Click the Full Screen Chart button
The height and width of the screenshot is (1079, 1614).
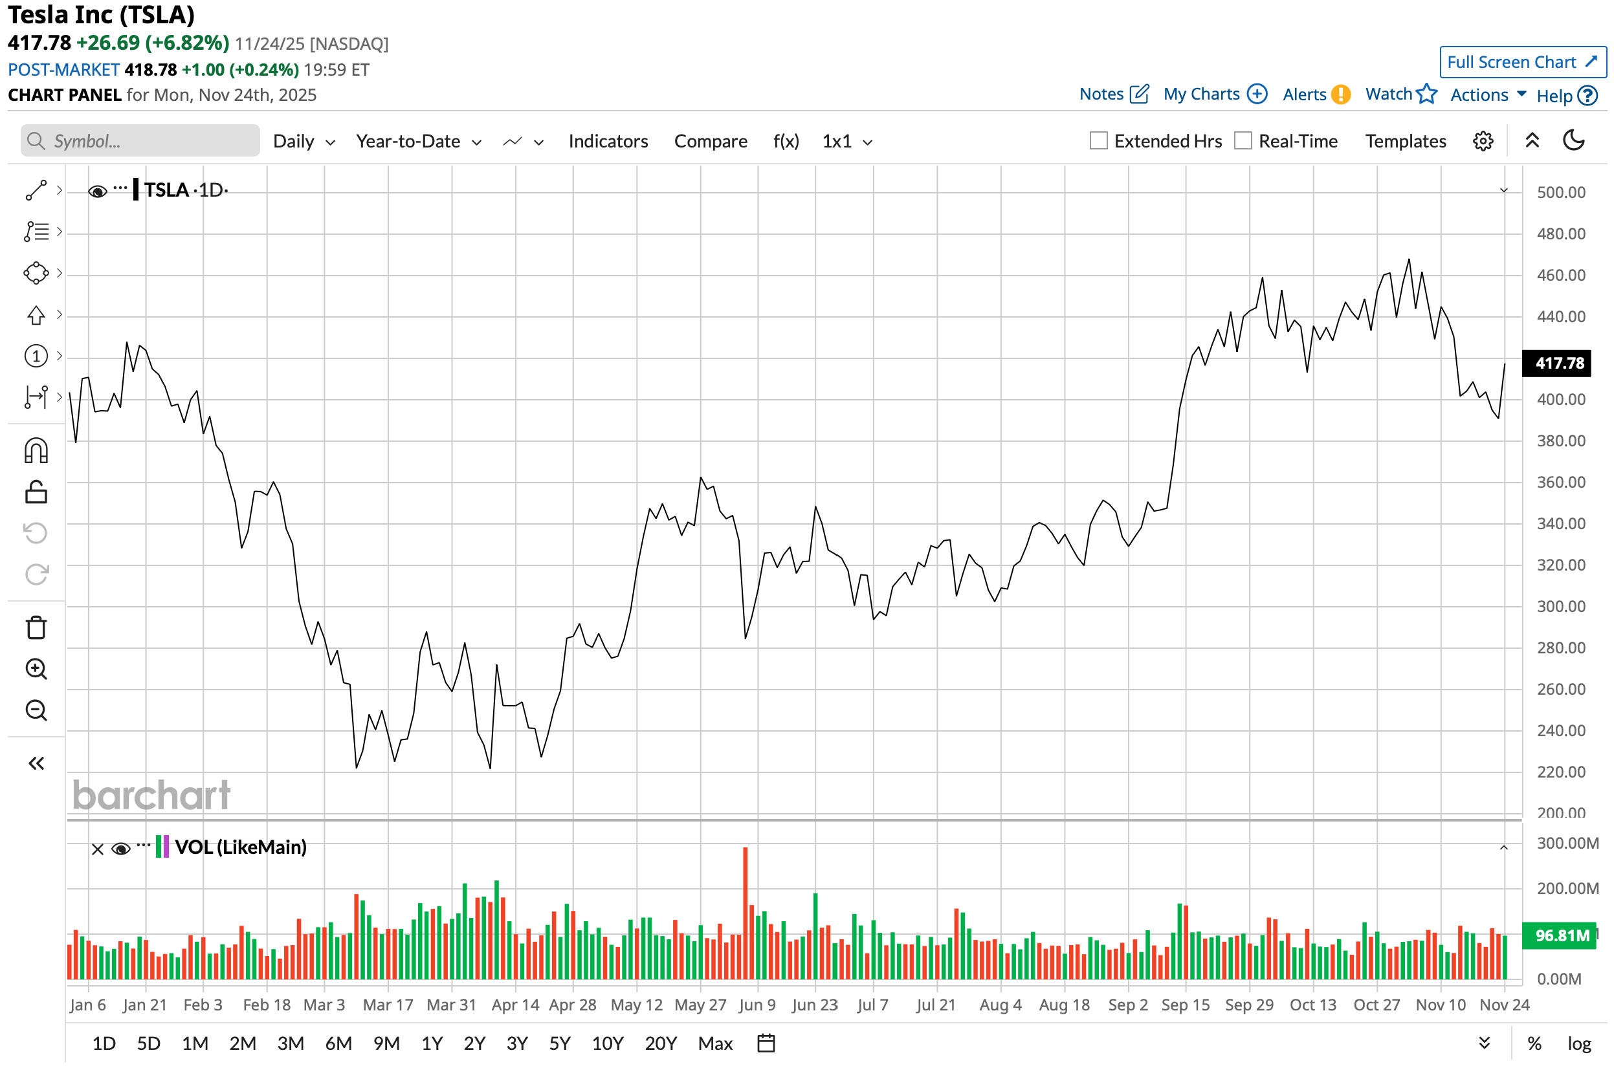coord(1523,62)
